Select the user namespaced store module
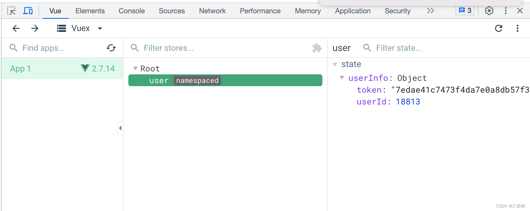The height and width of the screenshot is (211, 530). [225, 81]
